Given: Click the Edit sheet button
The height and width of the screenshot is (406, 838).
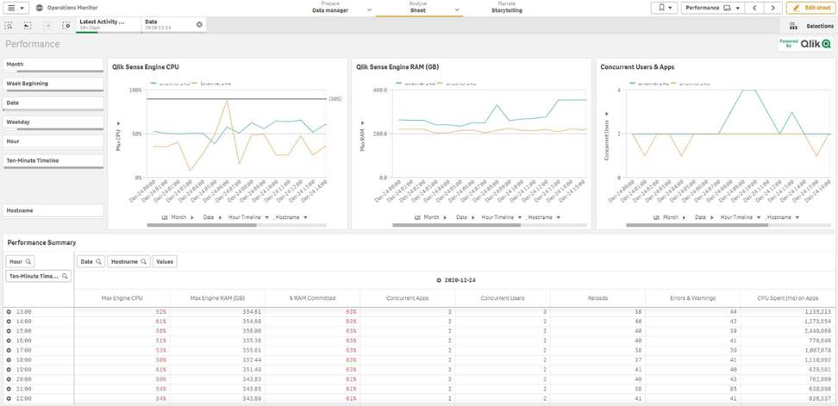Looking at the screenshot, I should (810, 8).
